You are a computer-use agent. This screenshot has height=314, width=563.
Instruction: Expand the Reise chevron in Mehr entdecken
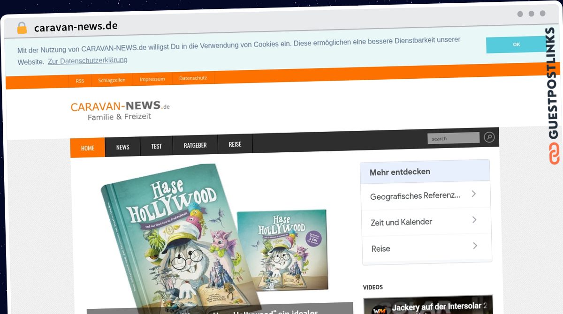[475, 246]
